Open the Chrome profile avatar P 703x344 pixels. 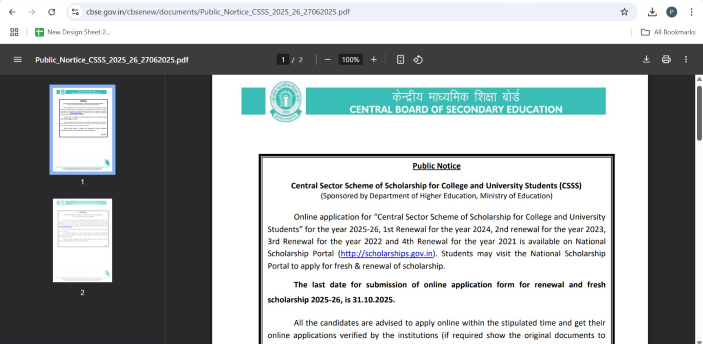pos(671,12)
